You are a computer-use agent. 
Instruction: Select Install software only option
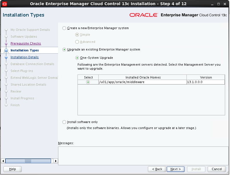(x=64, y=122)
